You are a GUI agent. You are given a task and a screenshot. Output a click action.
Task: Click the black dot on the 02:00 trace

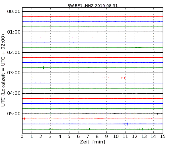[x=154, y=52]
